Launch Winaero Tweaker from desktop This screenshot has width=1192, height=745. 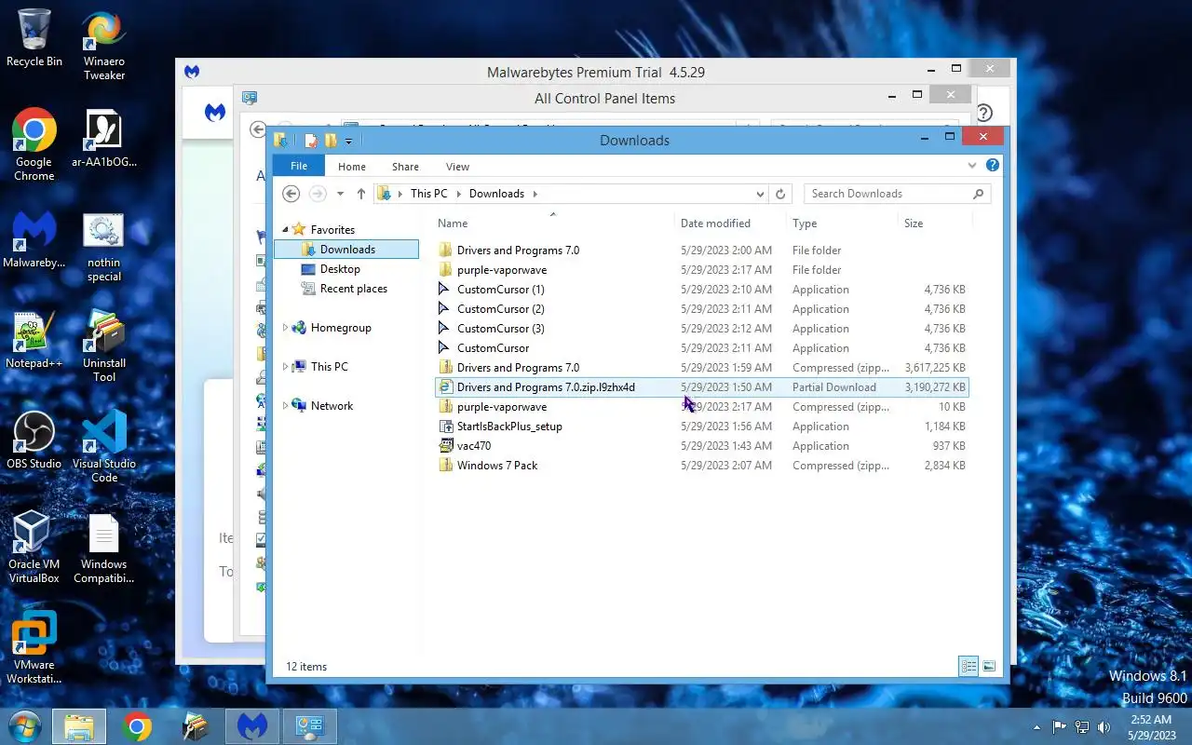click(x=104, y=47)
